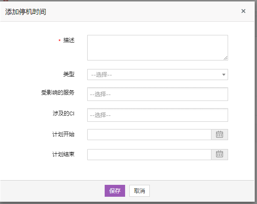
Task: Click the 保存 button
Action: click(115, 191)
